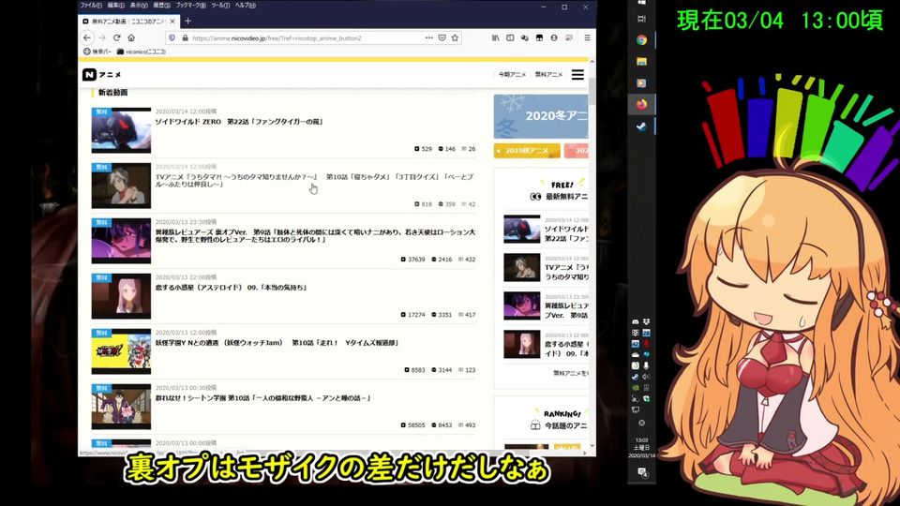Image resolution: width=900 pixels, height=506 pixels.
Task: Open 異種族レビュアーズ 裏オプVer. 第9話 title
Action: (x=315, y=236)
